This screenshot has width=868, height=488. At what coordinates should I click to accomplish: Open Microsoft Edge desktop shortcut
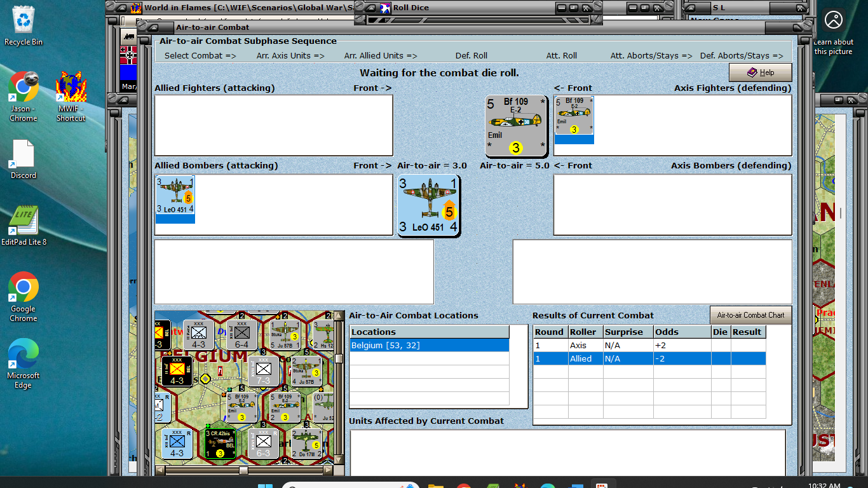(x=24, y=364)
